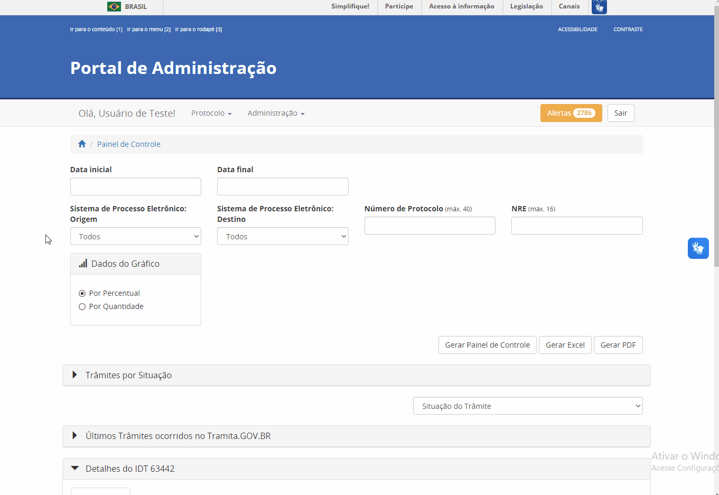Focus the Data inicial input field

(x=136, y=186)
